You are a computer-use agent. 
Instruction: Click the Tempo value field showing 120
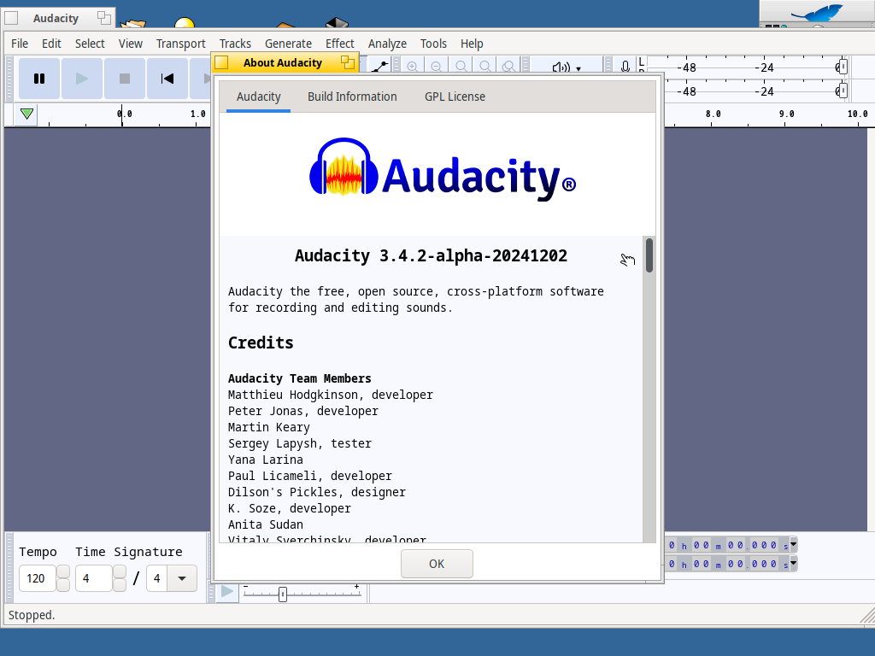38,578
